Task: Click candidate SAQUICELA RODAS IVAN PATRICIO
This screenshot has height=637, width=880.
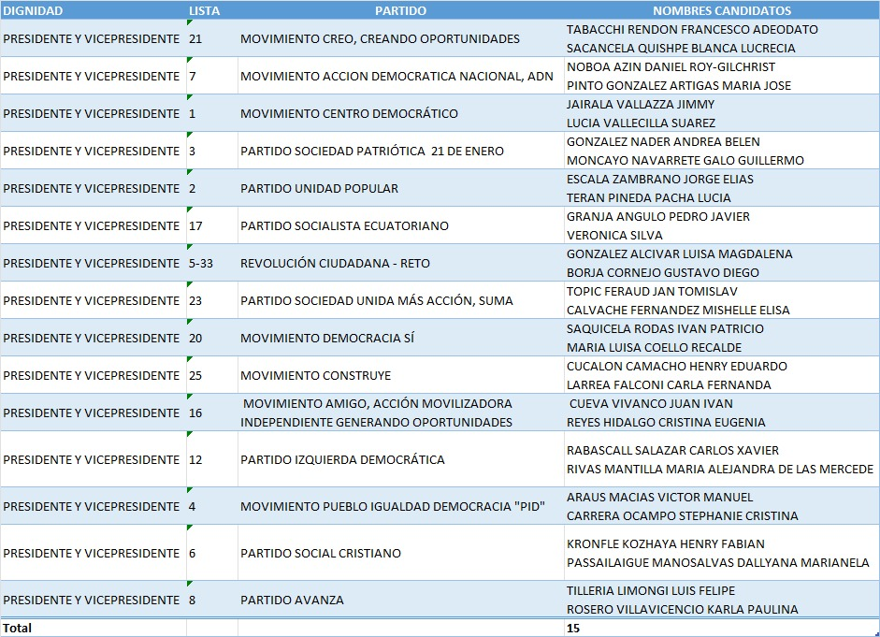Action: [665, 329]
